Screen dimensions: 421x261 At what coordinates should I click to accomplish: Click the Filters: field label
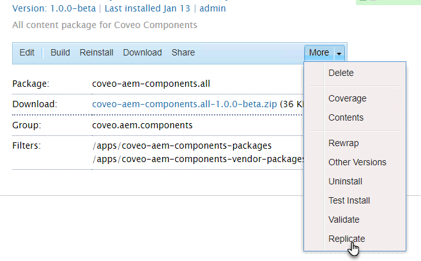26,145
